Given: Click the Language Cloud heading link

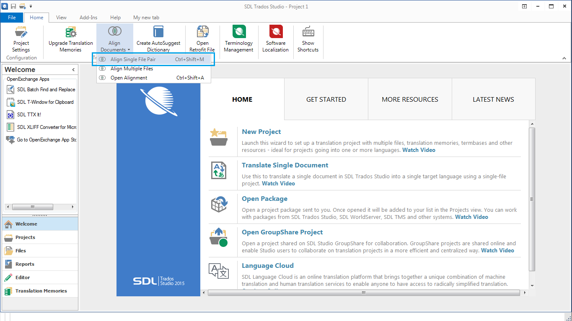Looking at the screenshot, I should pyautogui.click(x=267, y=266).
